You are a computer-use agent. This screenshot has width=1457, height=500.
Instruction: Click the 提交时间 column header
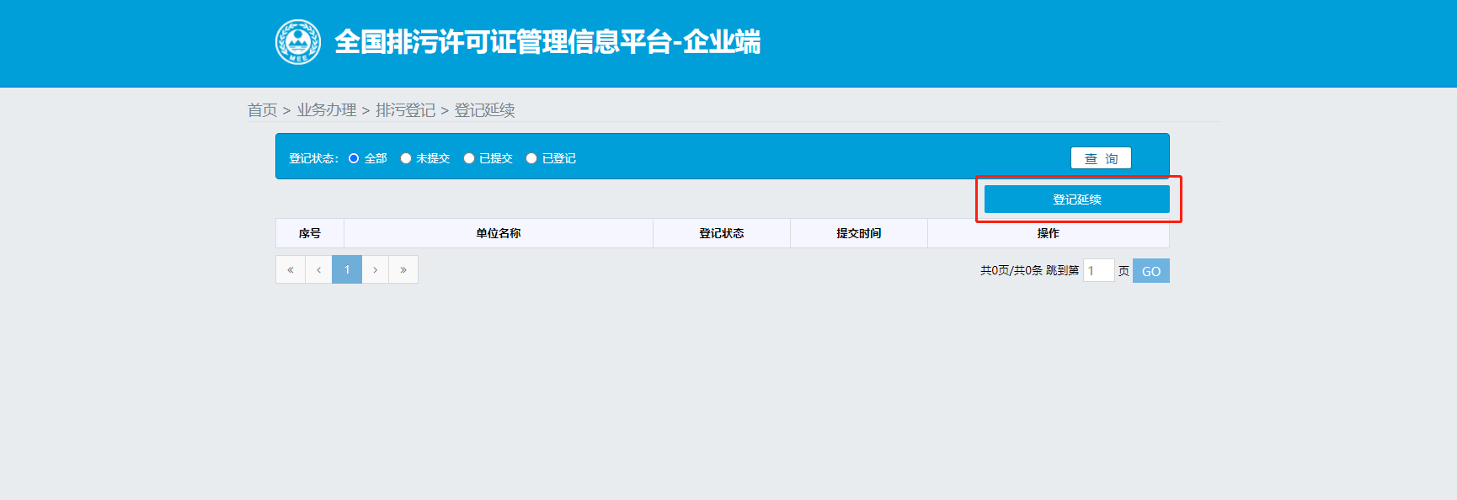[858, 233]
